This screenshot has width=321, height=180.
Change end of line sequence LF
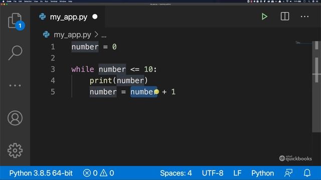(237, 173)
